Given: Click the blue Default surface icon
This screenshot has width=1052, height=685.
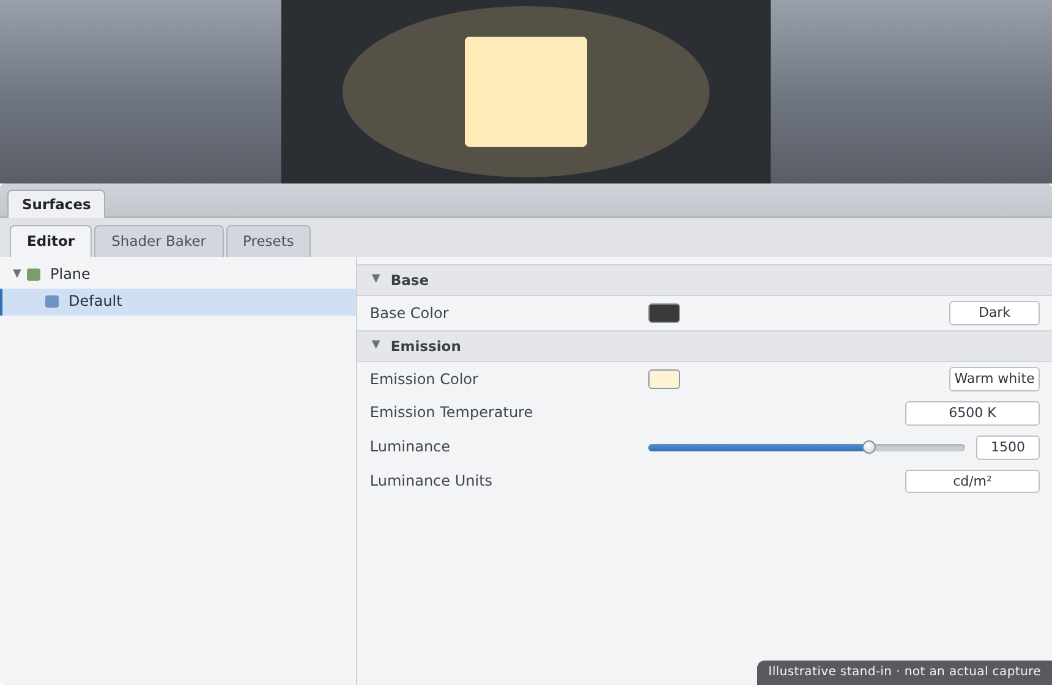Looking at the screenshot, I should click(52, 302).
